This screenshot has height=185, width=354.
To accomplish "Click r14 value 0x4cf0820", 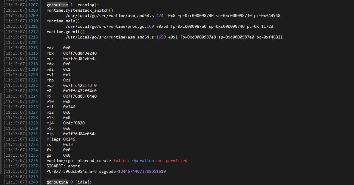I will tap(74, 123).
